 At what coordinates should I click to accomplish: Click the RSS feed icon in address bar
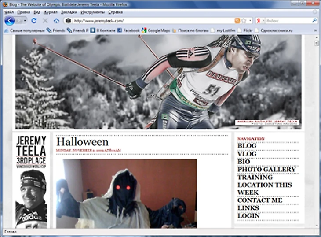(x=237, y=21)
